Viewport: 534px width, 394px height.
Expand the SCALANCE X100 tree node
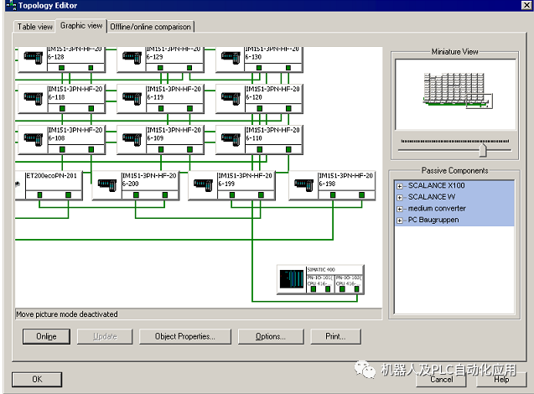(400, 186)
